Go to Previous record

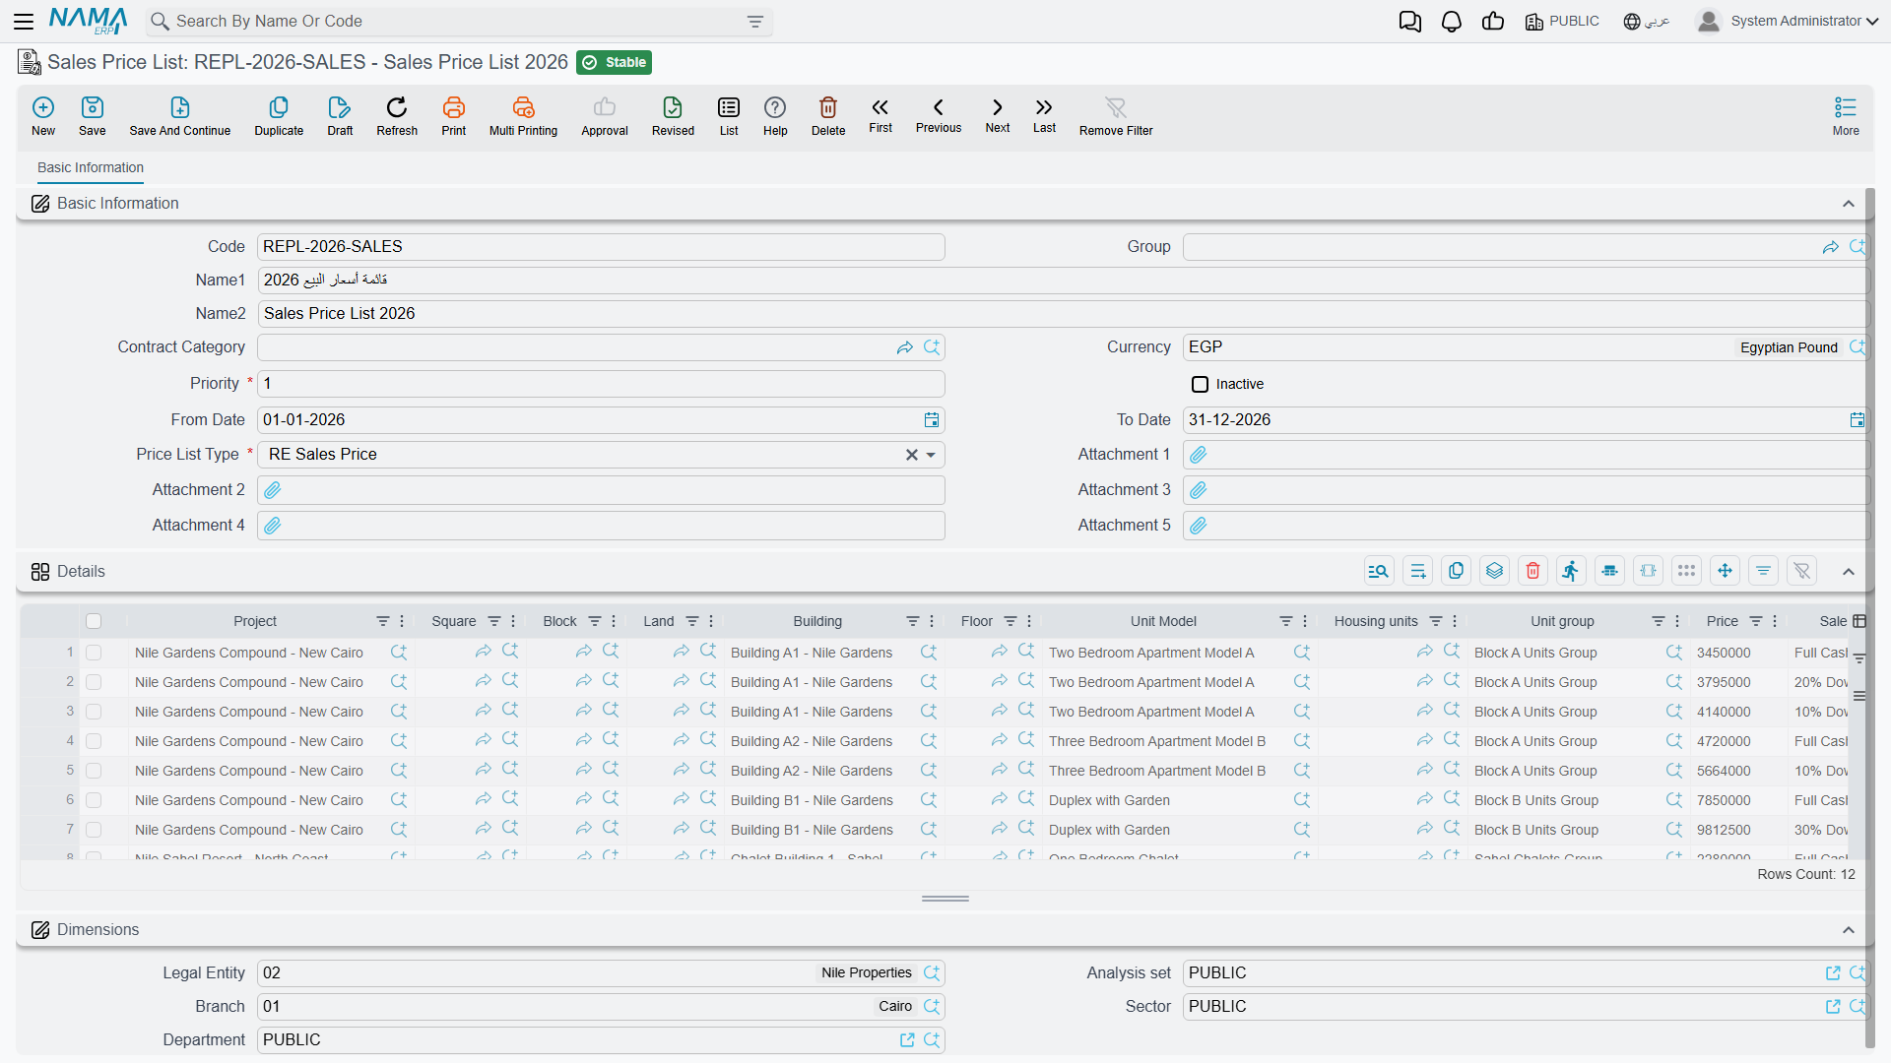939,115
